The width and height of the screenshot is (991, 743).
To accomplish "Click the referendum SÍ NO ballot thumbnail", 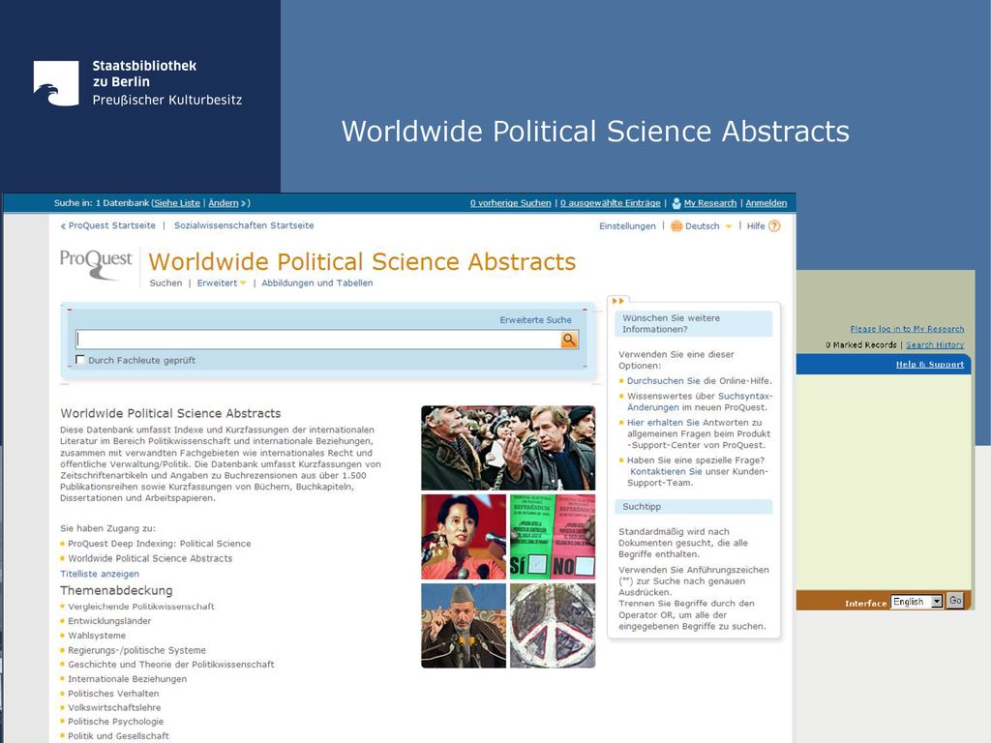I will pyautogui.click(x=553, y=537).
